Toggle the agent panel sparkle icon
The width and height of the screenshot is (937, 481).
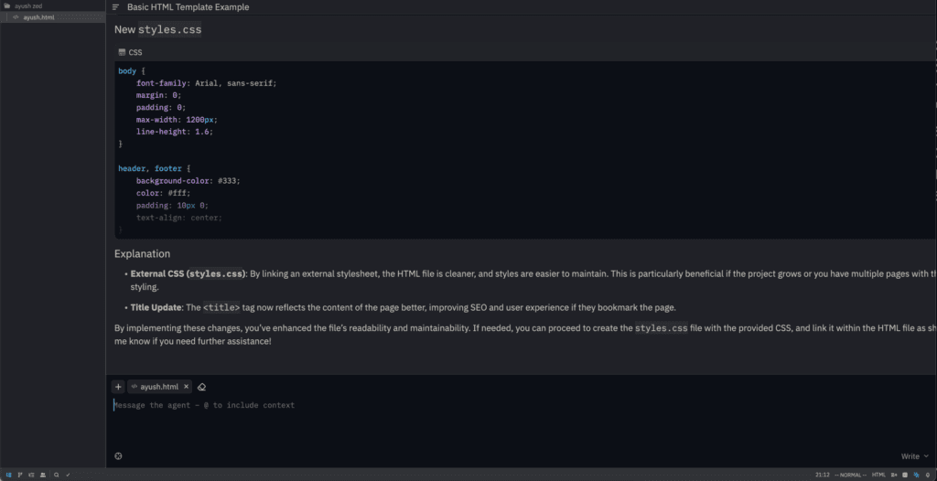(917, 475)
